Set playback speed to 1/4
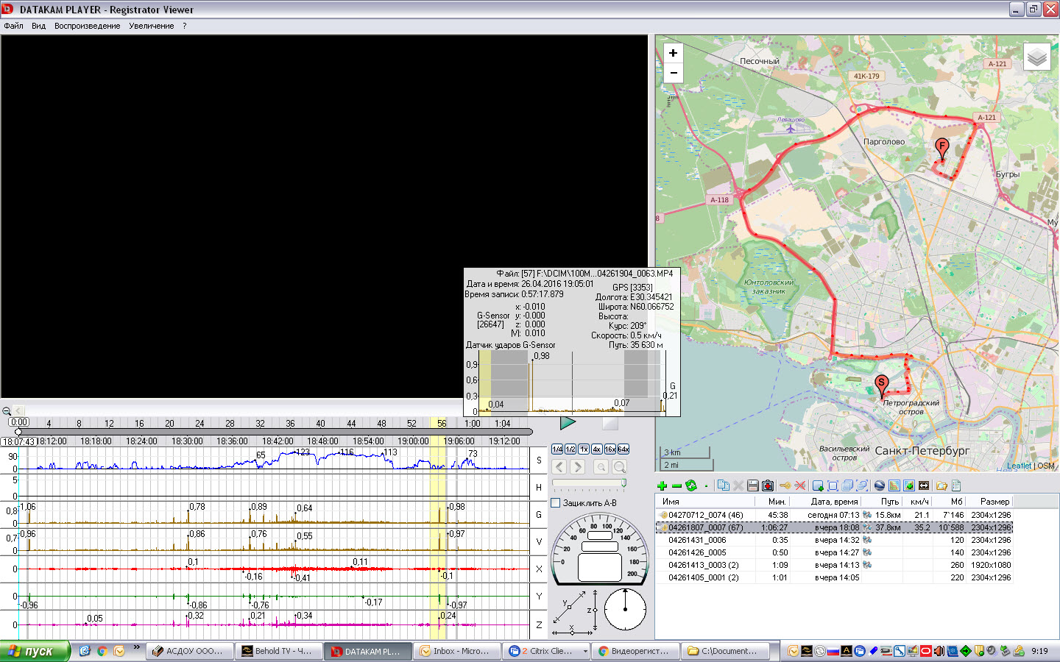 (556, 449)
